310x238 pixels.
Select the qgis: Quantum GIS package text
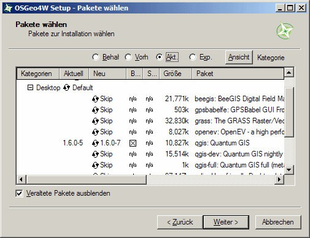click(x=222, y=143)
